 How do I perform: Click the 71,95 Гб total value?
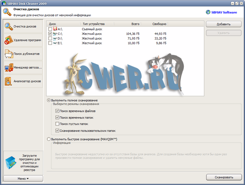(133, 38)
